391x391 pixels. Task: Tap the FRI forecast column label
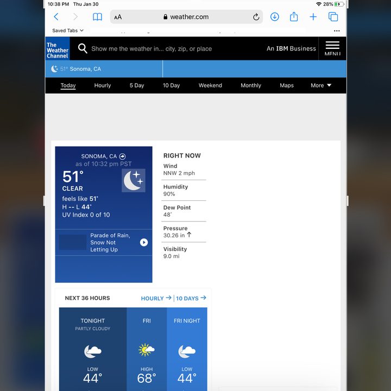[147, 321]
